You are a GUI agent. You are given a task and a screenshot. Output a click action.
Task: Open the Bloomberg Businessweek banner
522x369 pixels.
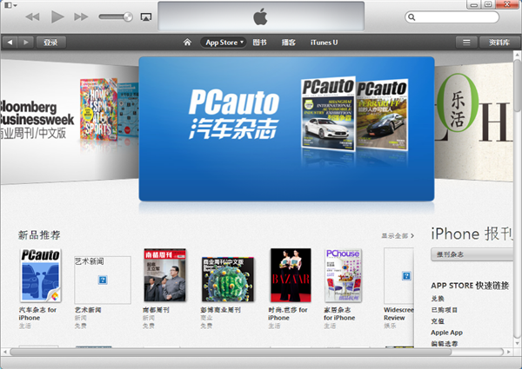coord(70,122)
